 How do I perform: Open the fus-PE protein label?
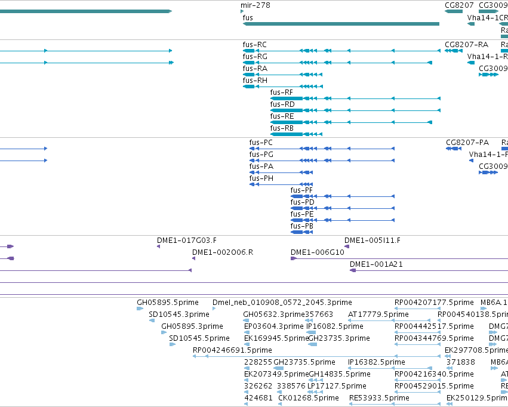pos(302,215)
